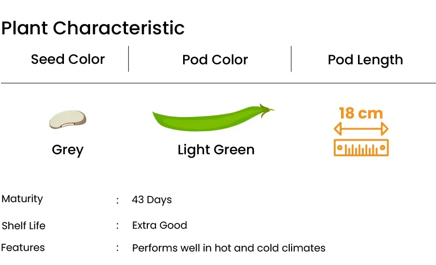The height and width of the screenshot is (265, 436).
Task: Click the pod's stem tip
Action: coord(267,110)
